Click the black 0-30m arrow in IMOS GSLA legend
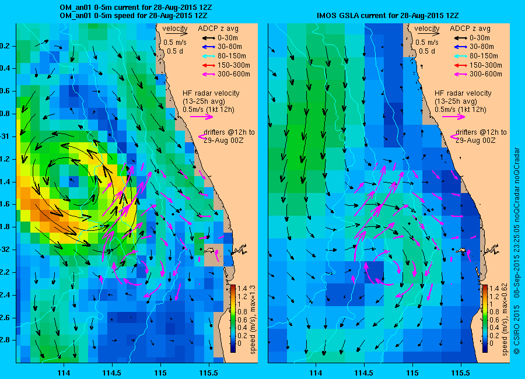The image size is (525, 379). coord(460,38)
